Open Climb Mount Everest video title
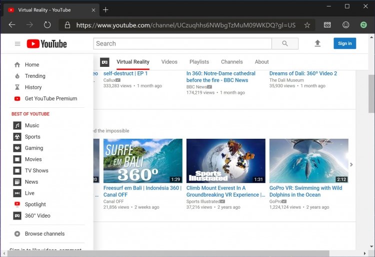375x257 pixels. click(225, 192)
